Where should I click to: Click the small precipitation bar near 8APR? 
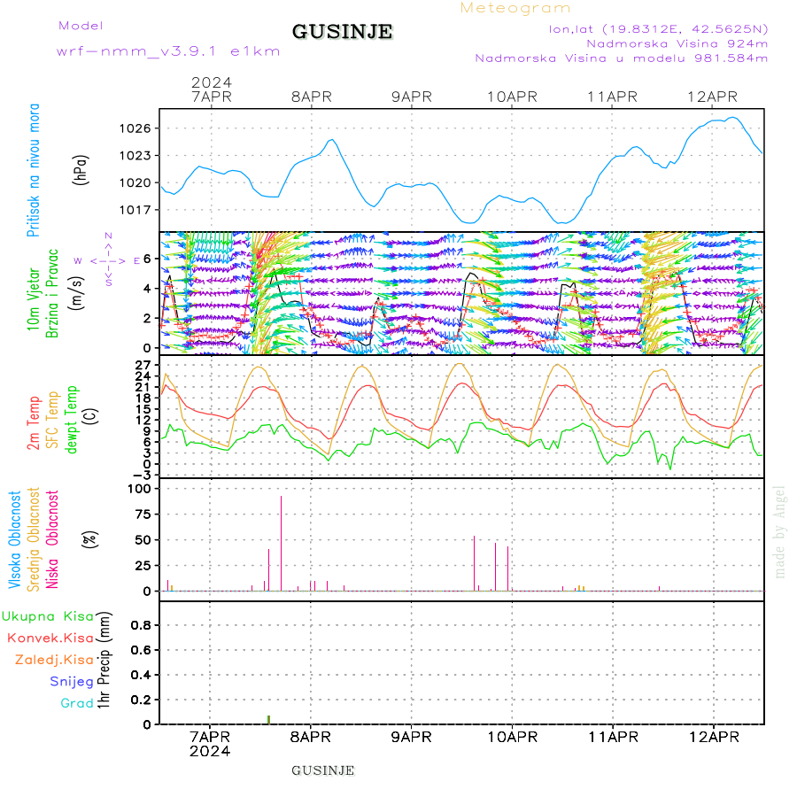tap(269, 719)
